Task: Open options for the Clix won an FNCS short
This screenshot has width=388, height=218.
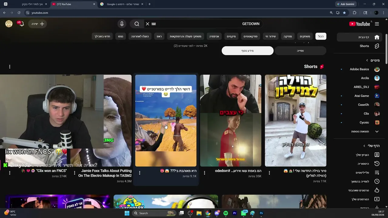Action: coord(10,173)
